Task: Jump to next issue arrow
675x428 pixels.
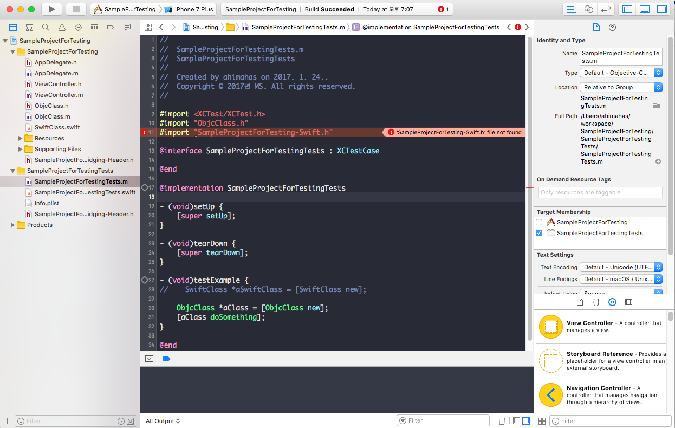Action: coord(527,27)
